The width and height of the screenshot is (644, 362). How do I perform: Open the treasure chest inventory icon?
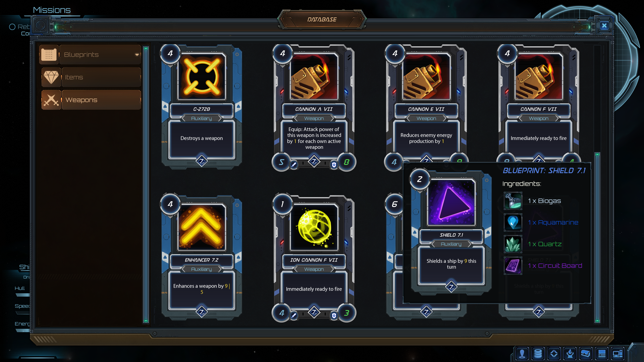(x=586, y=354)
